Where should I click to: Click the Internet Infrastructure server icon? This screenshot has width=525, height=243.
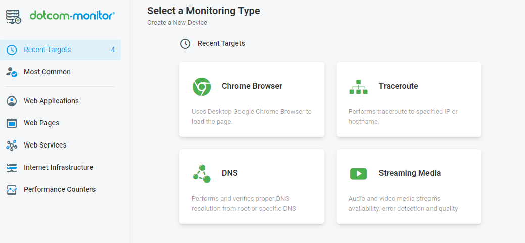(x=12, y=167)
